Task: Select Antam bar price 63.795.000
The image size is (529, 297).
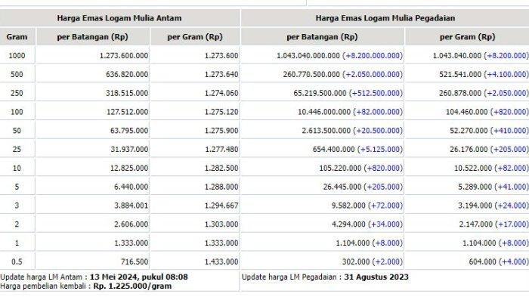Action: 129,131
